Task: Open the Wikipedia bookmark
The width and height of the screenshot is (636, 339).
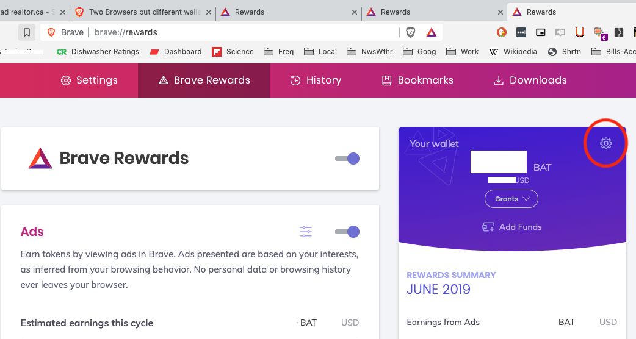Action: (x=513, y=51)
